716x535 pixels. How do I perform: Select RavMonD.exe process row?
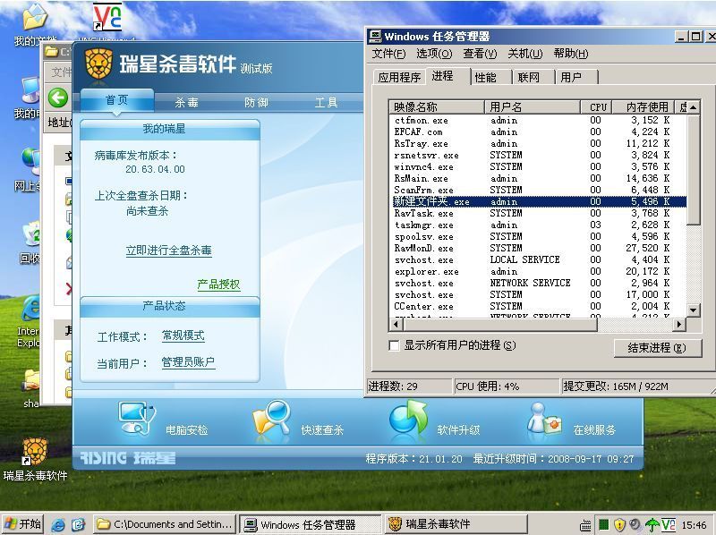click(x=539, y=249)
